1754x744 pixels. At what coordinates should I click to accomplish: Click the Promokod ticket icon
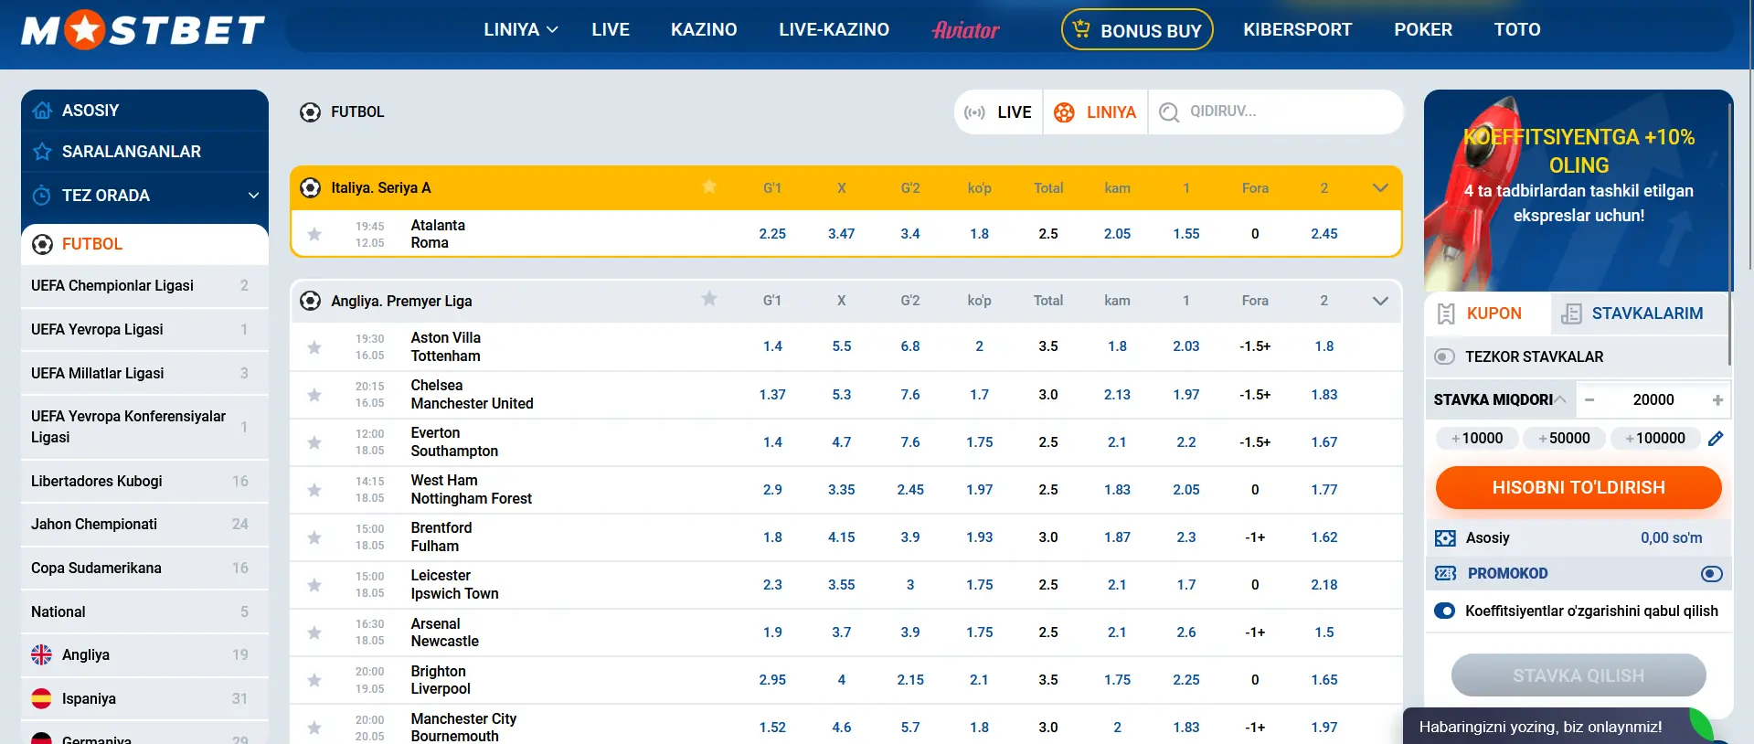[x=1446, y=573]
